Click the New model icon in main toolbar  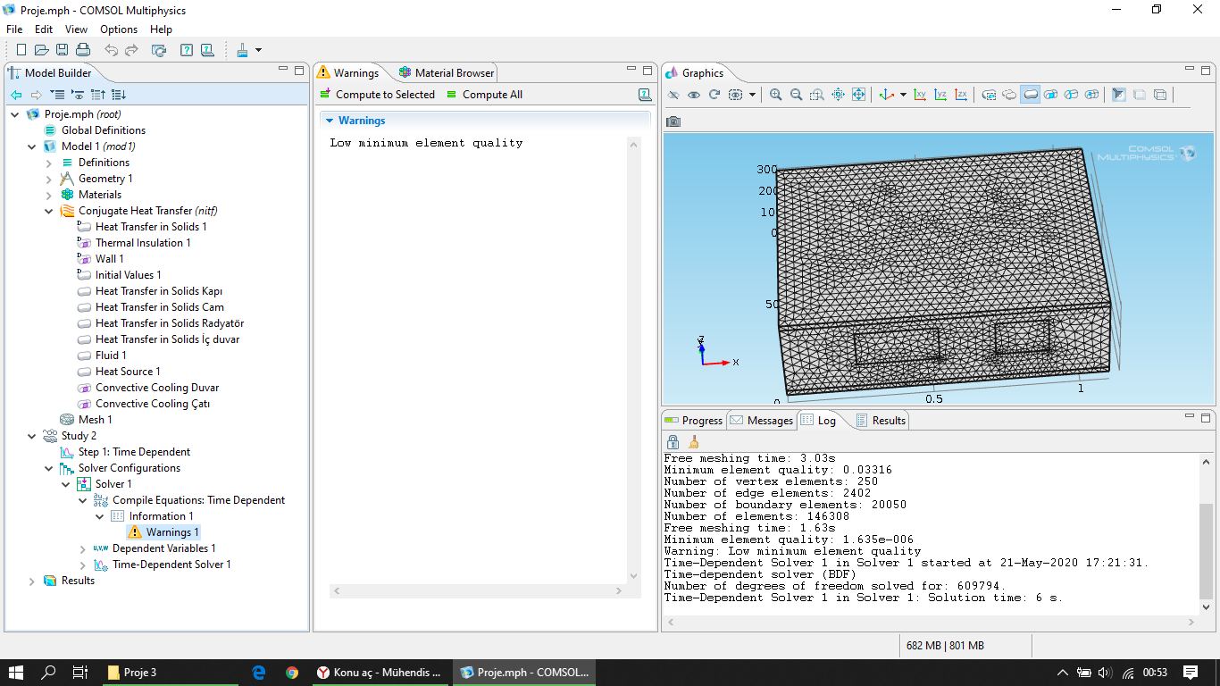point(21,50)
